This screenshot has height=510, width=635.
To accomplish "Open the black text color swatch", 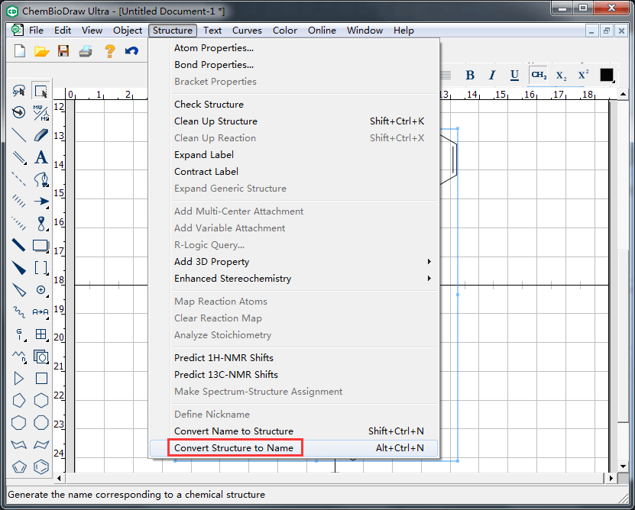I will pyautogui.click(x=607, y=75).
